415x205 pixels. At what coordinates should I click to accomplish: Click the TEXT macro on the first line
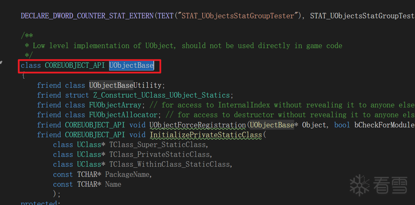[166, 16]
